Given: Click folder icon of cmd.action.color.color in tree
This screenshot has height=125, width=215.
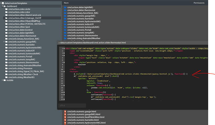Looking at the screenshot, I should click(6, 12).
